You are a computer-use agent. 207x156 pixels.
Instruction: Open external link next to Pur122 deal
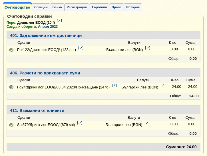tap(81, 48)
